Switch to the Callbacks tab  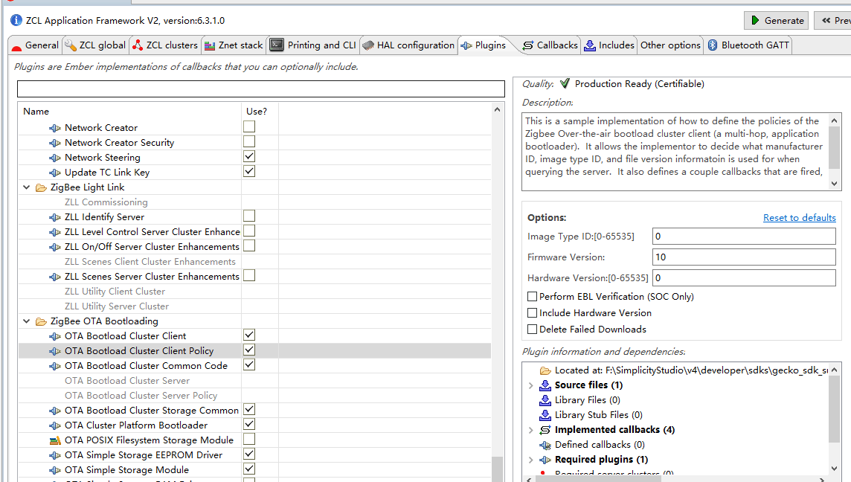click(550, 45)
